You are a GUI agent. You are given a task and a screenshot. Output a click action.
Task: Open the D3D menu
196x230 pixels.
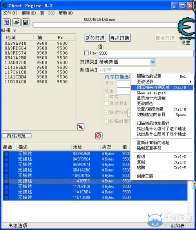(x=51, y=13)
